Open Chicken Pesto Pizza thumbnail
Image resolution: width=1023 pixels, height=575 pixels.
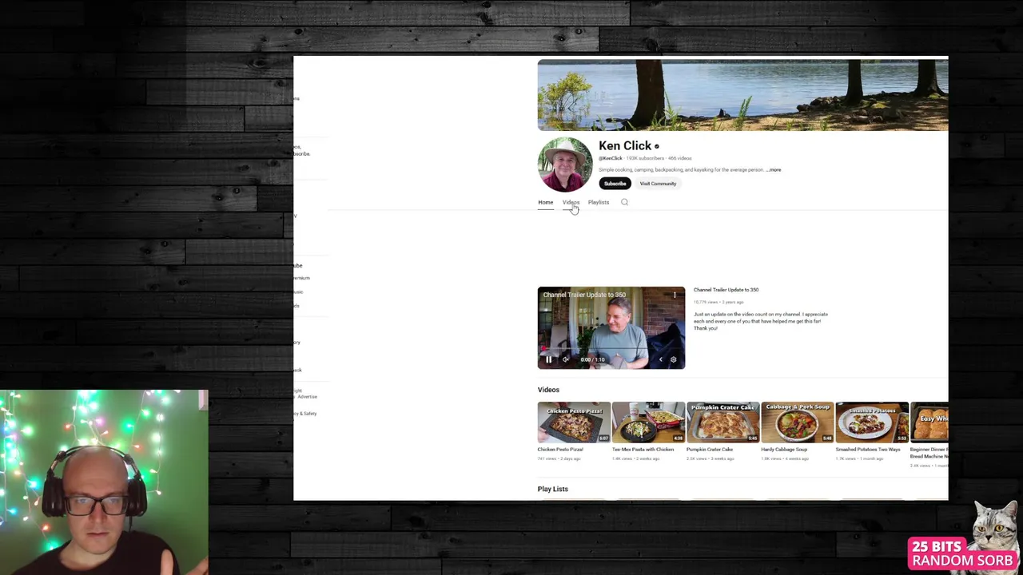574,422
